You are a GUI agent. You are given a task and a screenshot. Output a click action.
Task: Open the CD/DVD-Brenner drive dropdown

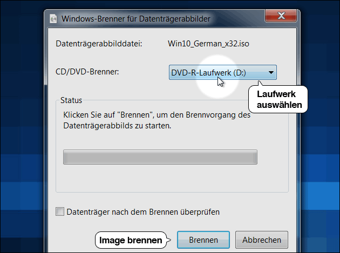[x=223, y=72]
